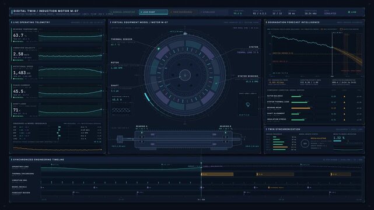Select the Shaft callout label
Viewport: 374px width, 210px height.
pyautogui.click(x=115, y=85)
